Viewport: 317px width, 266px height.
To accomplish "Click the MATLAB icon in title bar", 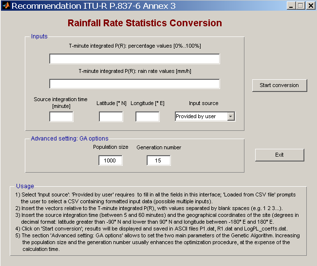I will pos(5,6).
